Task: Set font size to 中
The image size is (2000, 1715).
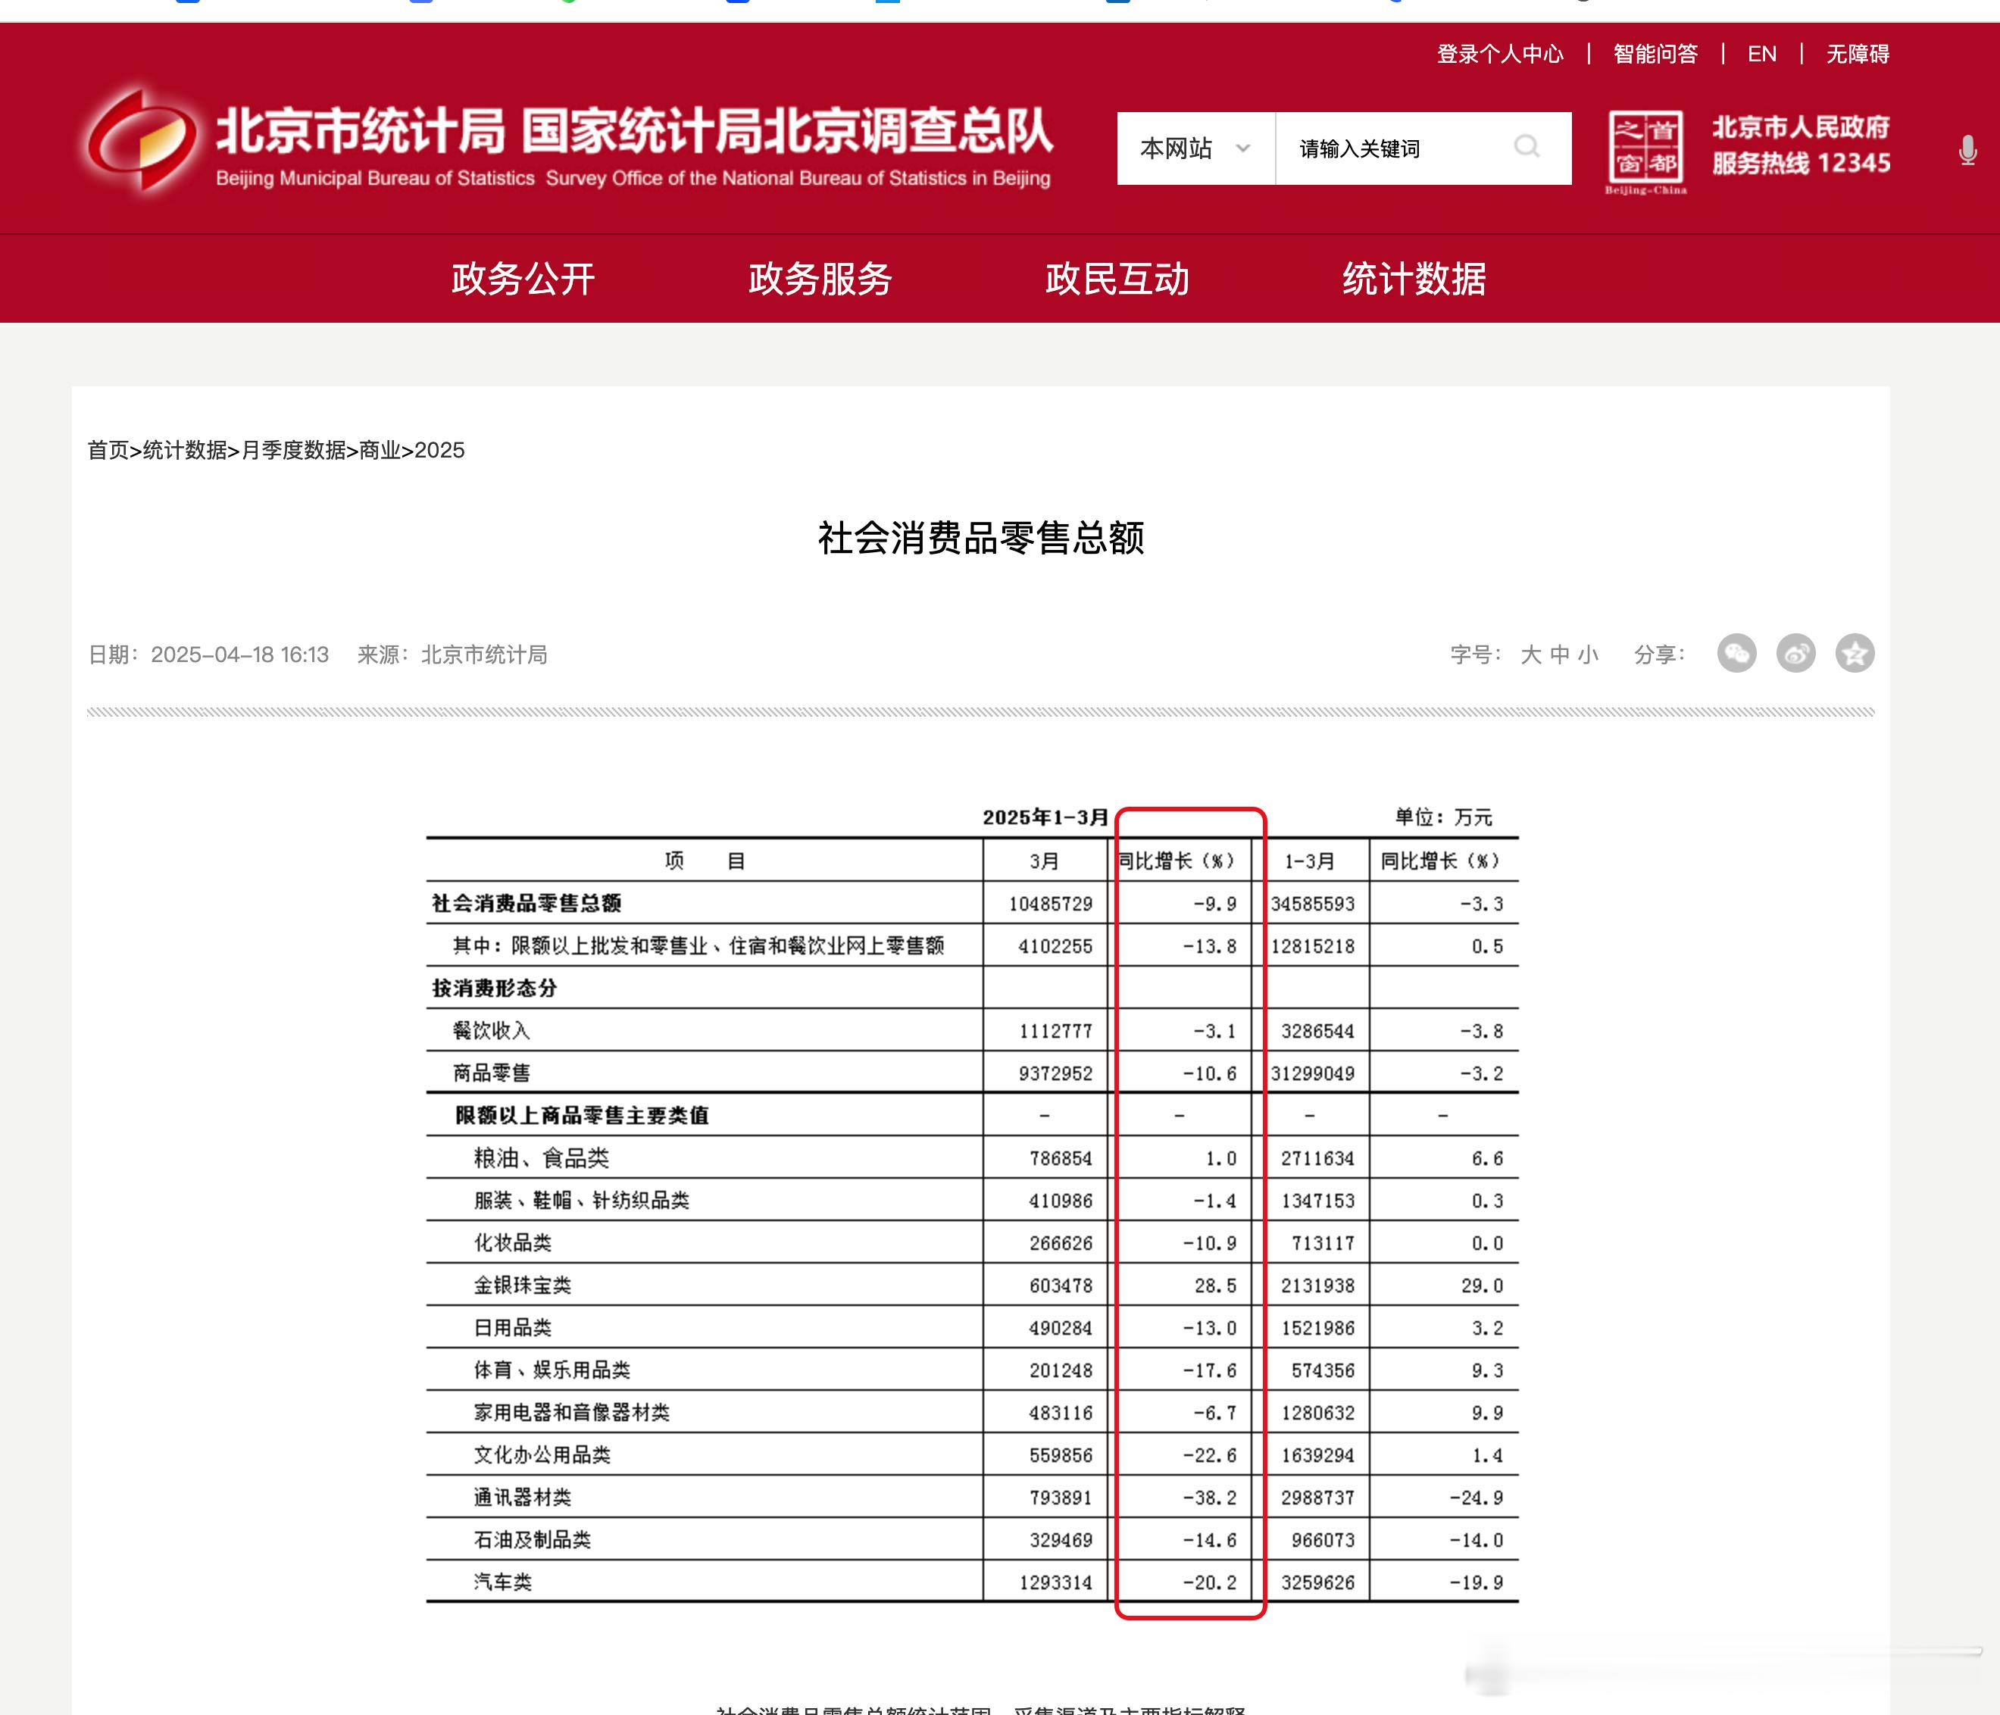Action: point(1560,655)
